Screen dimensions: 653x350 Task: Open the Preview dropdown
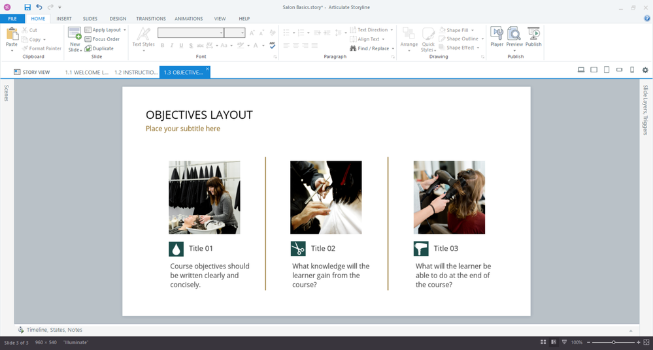coord(514,50)
